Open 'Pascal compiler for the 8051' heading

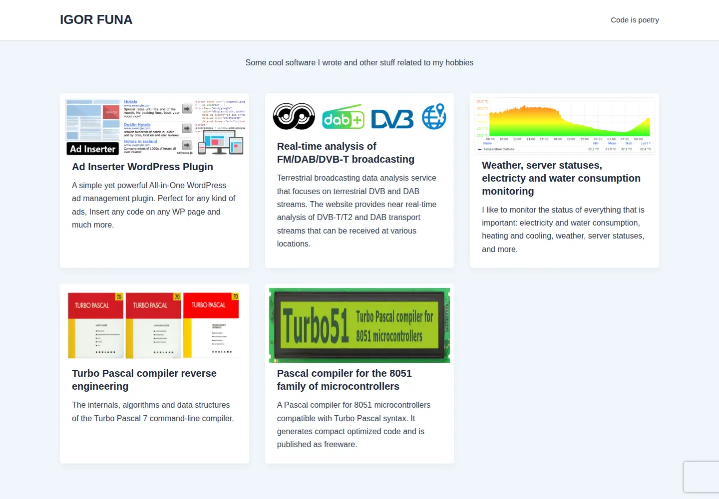pyautogui.click(x=345, y=380)
